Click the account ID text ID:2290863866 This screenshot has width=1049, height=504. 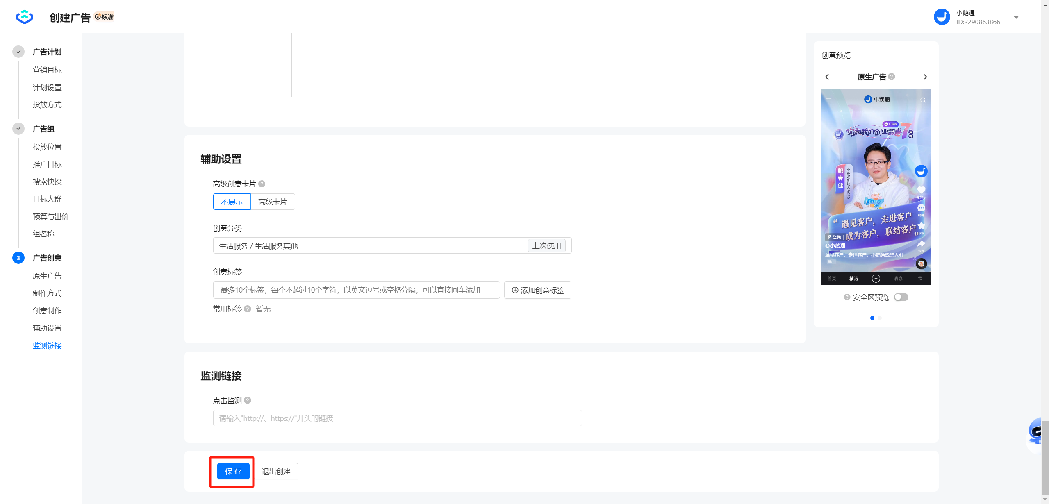tap(978, 22)
